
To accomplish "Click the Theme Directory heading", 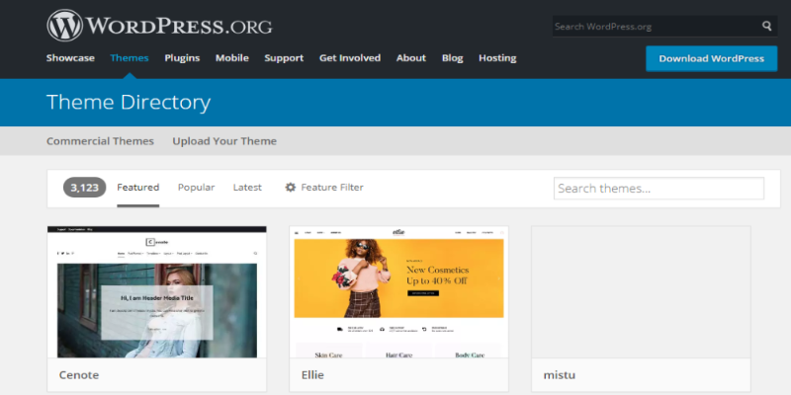I will pos(129,103).
